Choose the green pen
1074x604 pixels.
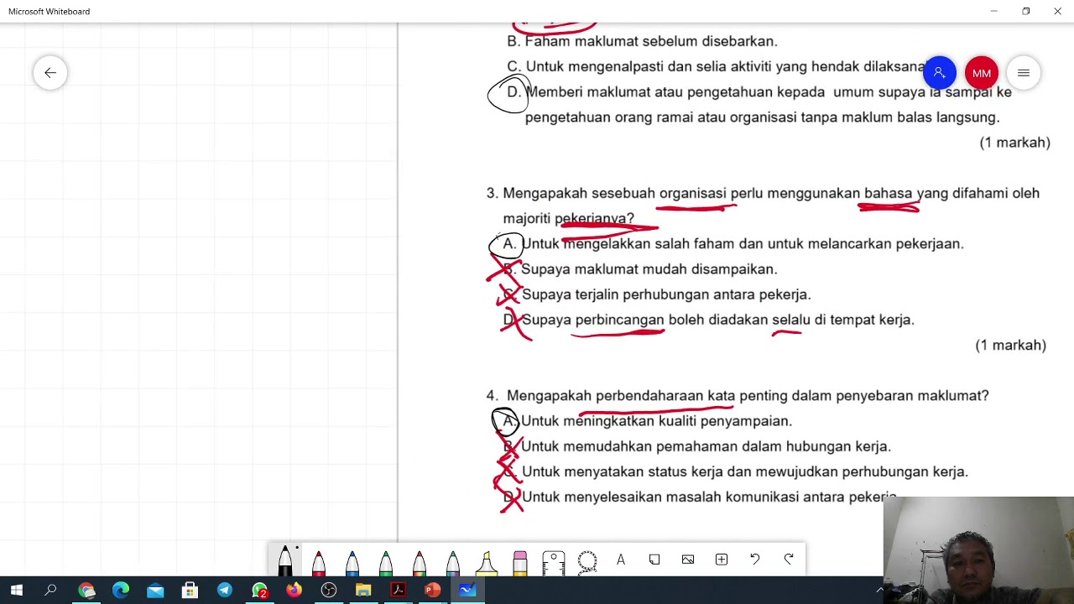[386, 561]
